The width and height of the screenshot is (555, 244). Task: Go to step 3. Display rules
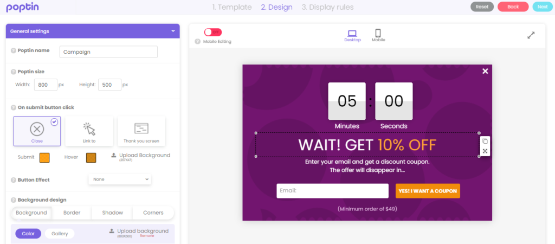coord(327,7)
